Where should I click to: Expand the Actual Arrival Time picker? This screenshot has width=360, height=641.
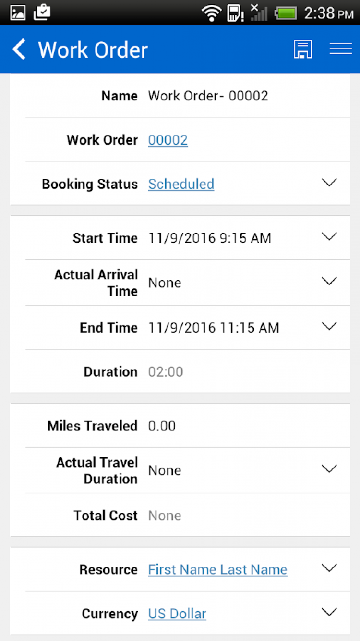click(329, 281)
